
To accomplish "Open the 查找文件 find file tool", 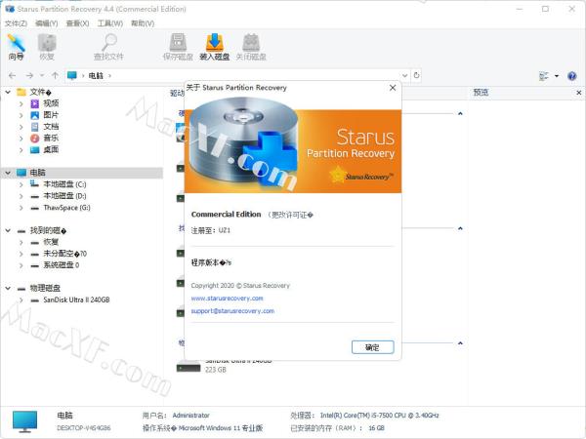I will pos(108,47).
